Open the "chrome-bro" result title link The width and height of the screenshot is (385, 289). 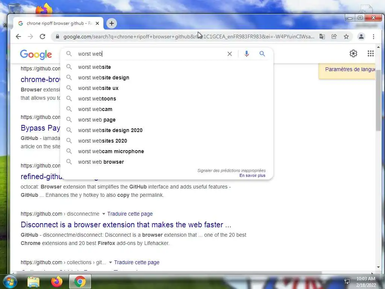pyautogui.click(x=40, y=80)
